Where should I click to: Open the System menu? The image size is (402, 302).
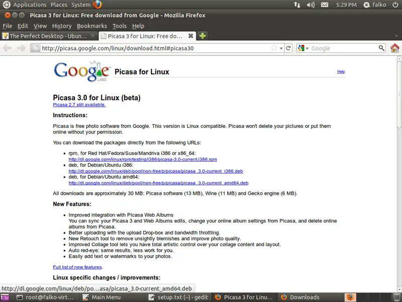click(81, 5)
